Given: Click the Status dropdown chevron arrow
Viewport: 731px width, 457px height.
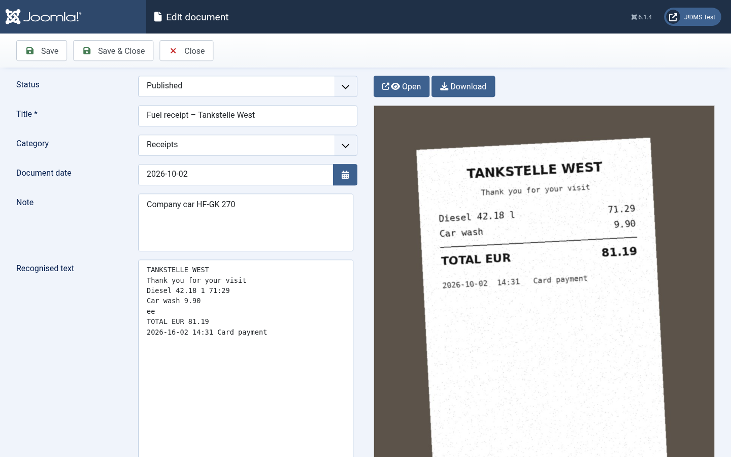Looking at the screenshot, I should click(x=346, y=87).
